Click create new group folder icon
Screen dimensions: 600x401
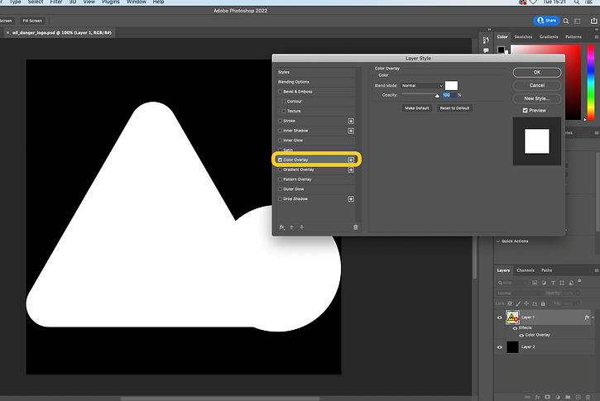[568, 397]
